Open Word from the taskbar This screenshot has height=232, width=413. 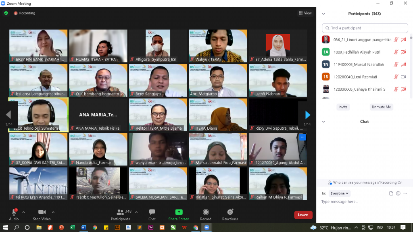click(x=84, y=228)
